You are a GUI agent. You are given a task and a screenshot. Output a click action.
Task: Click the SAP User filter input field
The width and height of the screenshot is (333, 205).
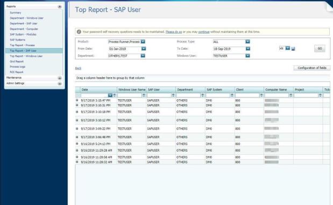click(x=159, y=95)
